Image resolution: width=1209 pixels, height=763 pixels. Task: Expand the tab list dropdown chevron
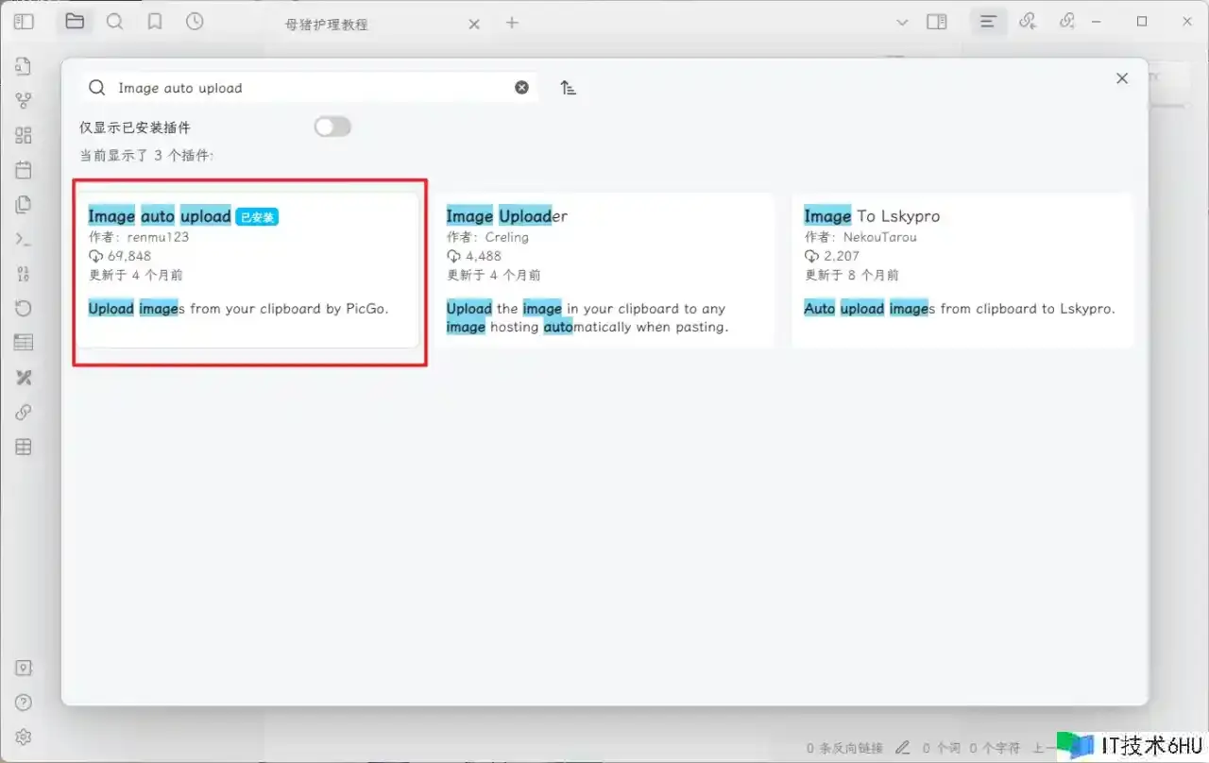902,22
